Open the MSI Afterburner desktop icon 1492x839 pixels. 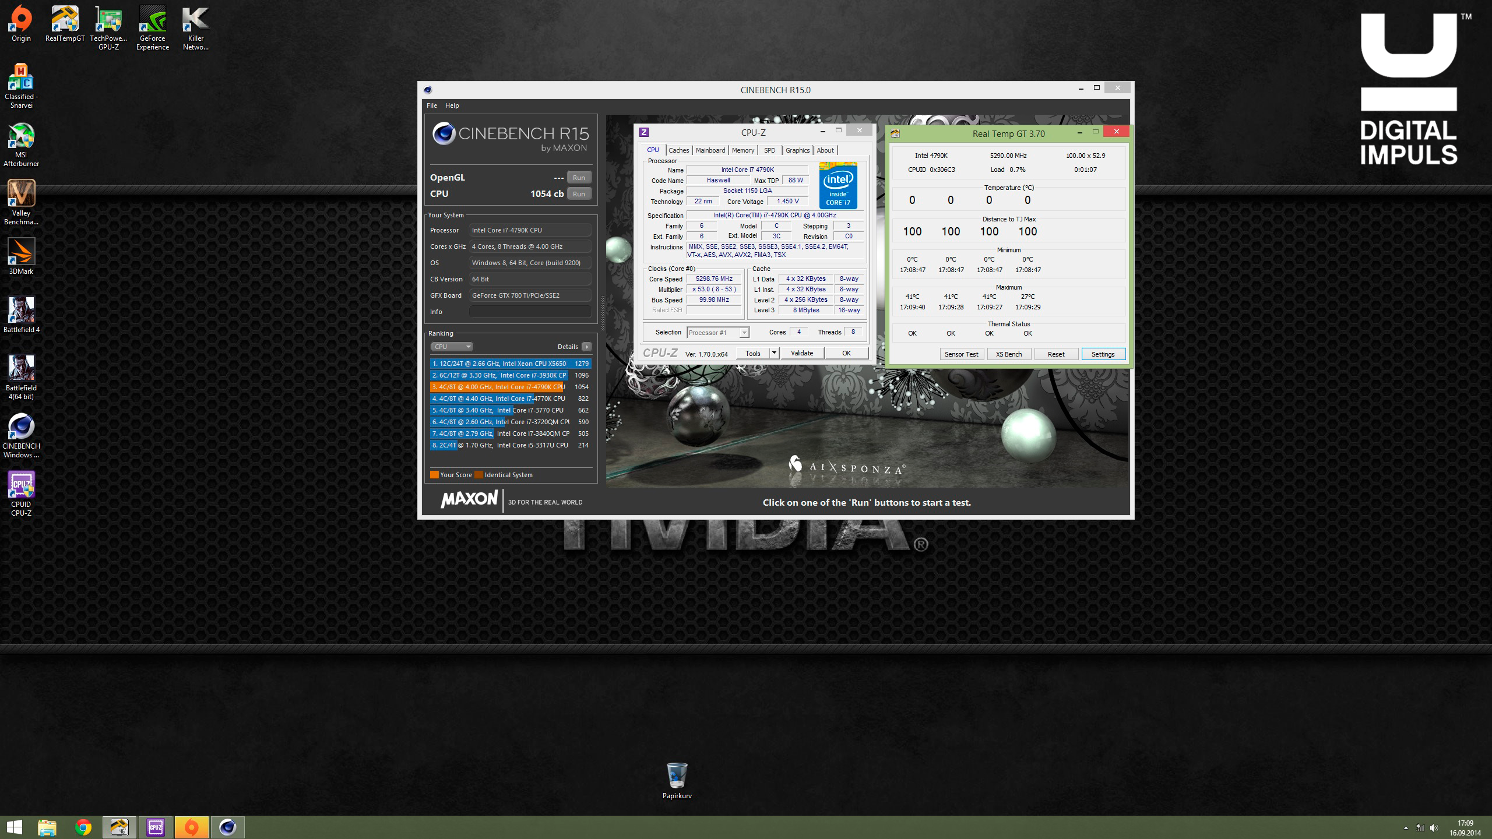pos(21,144)
